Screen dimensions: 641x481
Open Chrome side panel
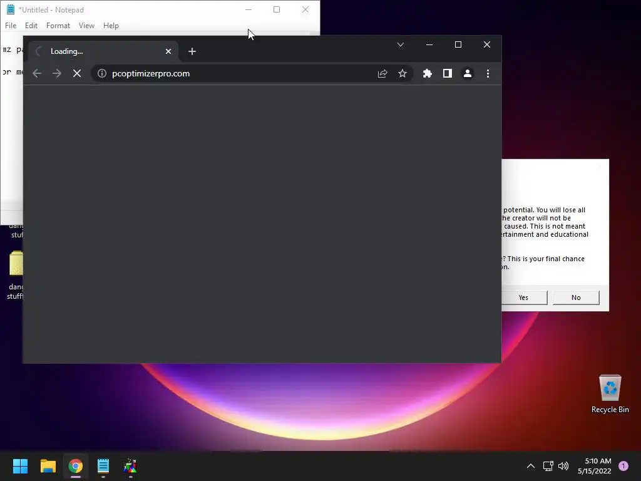pyautogui.click(x=447, y=74)
